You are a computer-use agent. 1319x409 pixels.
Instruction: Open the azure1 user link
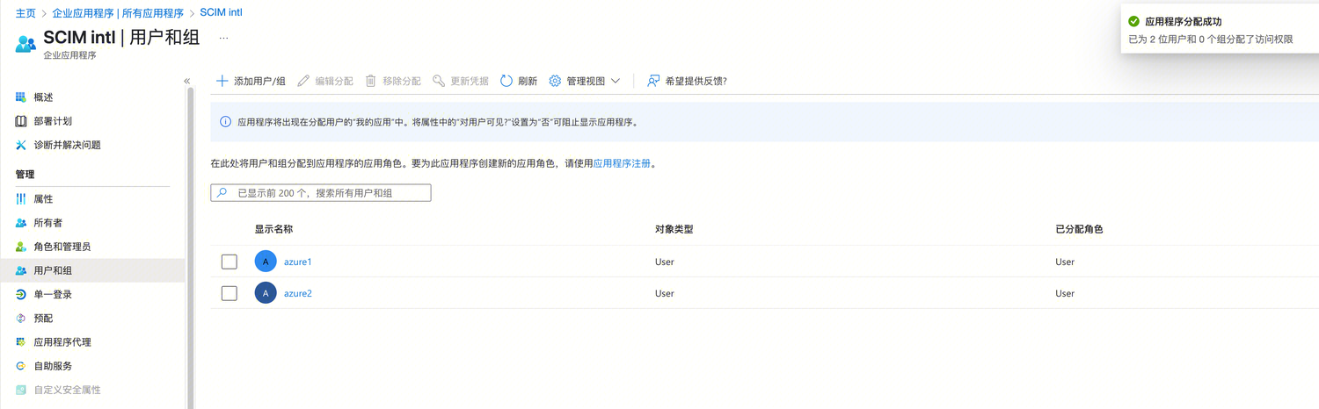click(298, 262)
